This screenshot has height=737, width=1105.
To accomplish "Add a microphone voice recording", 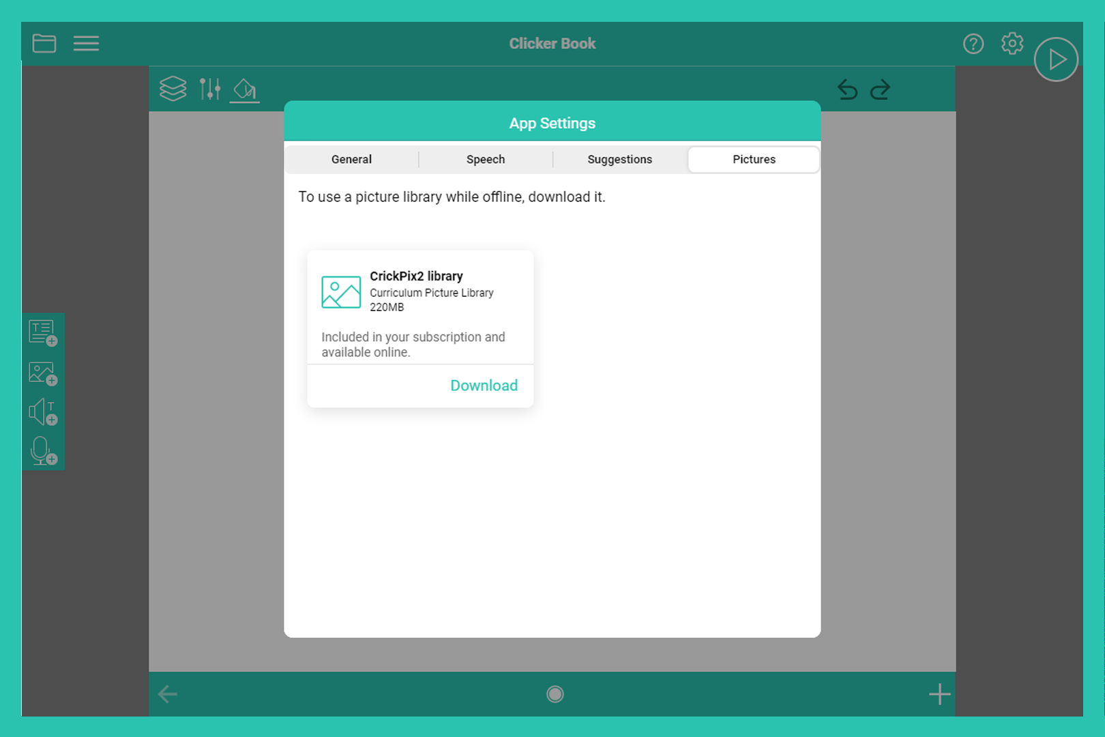I will tap(43, 451).
